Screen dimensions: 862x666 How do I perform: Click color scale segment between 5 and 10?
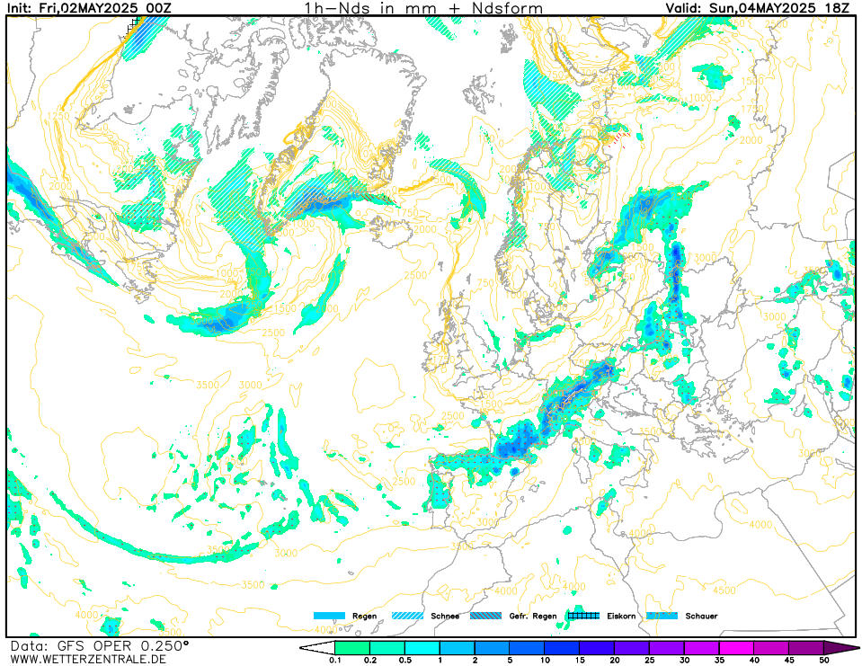(x=528, y=647)
